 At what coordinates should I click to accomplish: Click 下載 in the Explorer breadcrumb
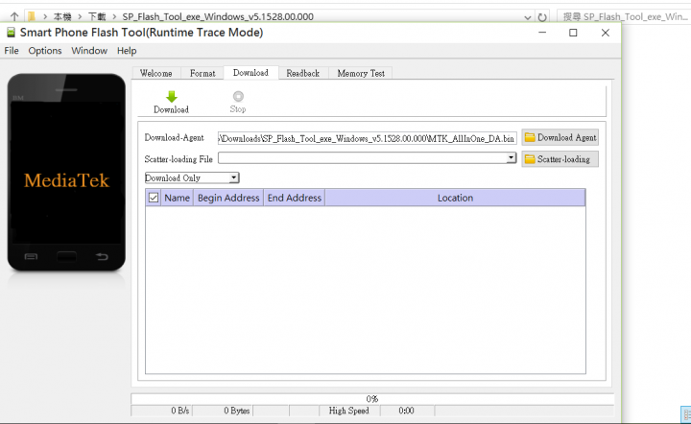[x=97, y=16]
